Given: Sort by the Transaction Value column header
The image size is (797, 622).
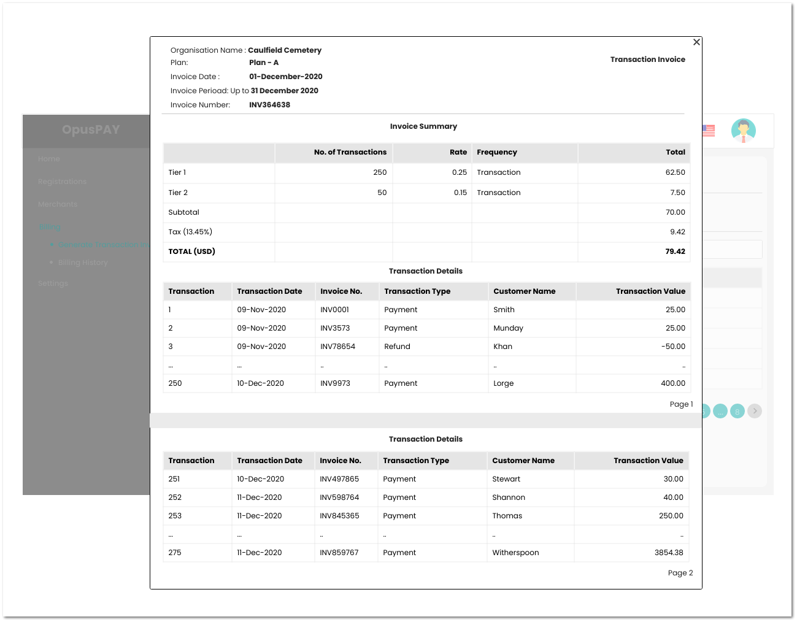Looking at the screenshot, I should 650,291.
